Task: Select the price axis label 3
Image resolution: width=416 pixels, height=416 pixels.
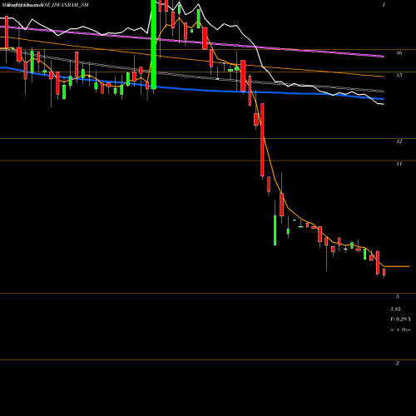Action: (398, 296)
